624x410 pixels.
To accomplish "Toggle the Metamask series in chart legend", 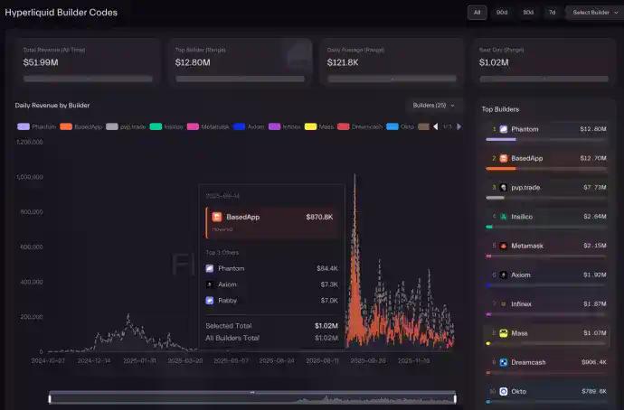I will pos(209,126).
